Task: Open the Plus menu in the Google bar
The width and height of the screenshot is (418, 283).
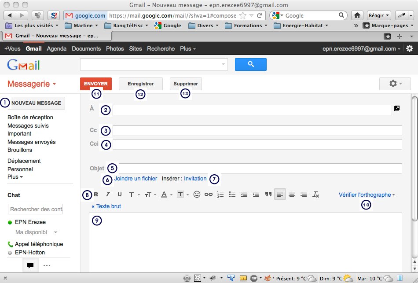Action: click(188, 48)
